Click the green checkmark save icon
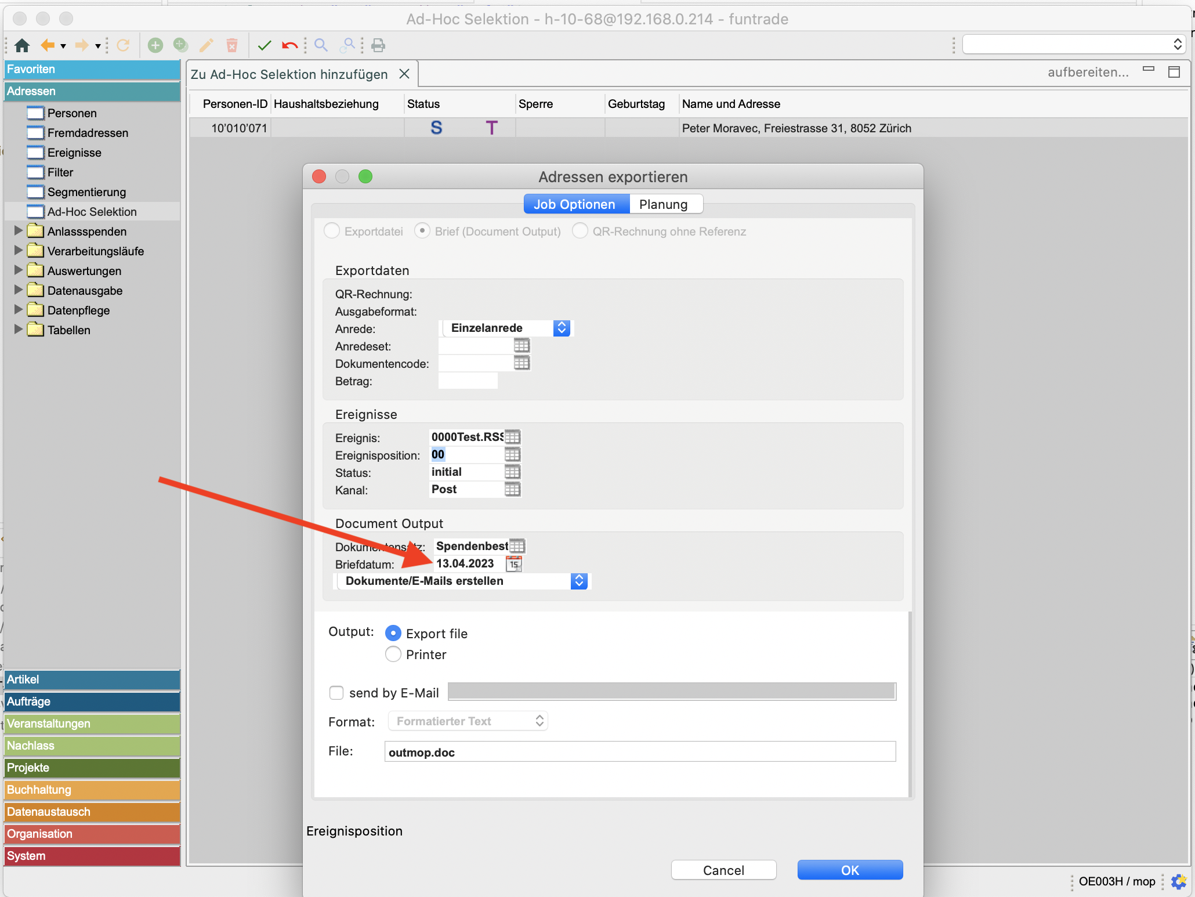Image resolution: width=1195 pixels, height=897 pixels. [x=265, y=45]
